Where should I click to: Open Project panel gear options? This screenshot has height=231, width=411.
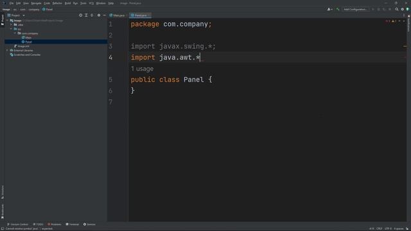(99, 15)
